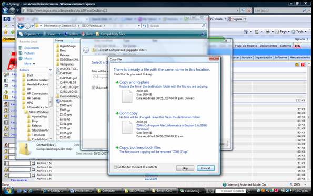Open IE Tools menu
The width and height of the screenshot is (313, 196).
(299, 32)
